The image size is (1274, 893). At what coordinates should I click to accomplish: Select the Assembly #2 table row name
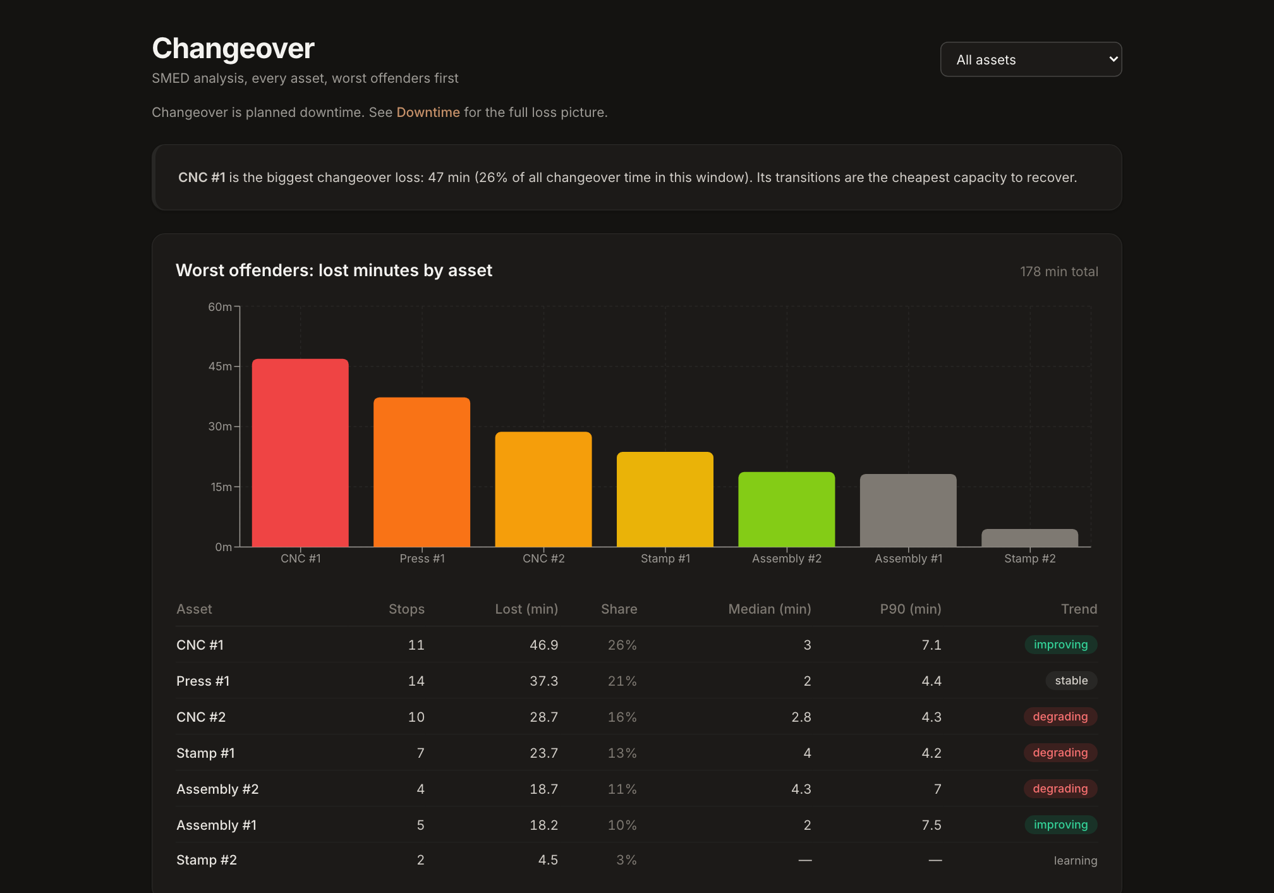217,789
